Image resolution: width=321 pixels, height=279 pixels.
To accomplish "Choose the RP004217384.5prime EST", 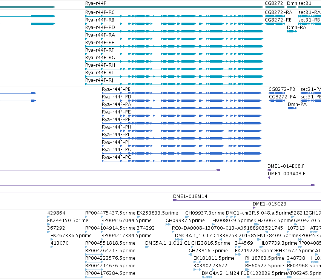I will coord(126,236).
